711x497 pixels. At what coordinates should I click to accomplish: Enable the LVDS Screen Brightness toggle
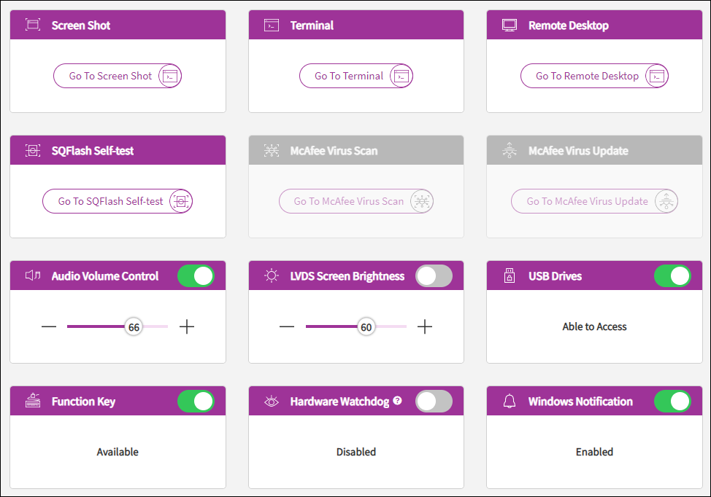434,276
